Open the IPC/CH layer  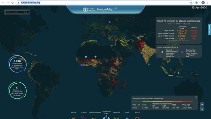[x=137, y=118]
